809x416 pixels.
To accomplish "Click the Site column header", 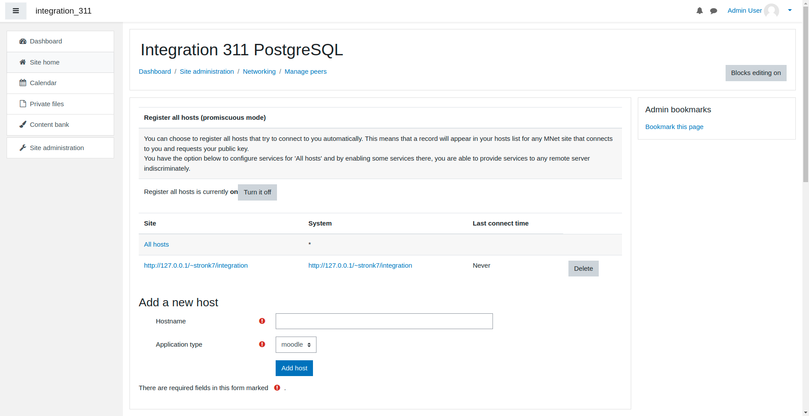I will pos(150,223).
